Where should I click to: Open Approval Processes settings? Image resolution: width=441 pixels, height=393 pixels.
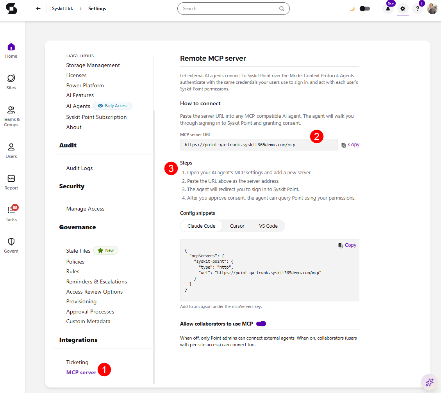pyautogui.click(x=90, y=312)
